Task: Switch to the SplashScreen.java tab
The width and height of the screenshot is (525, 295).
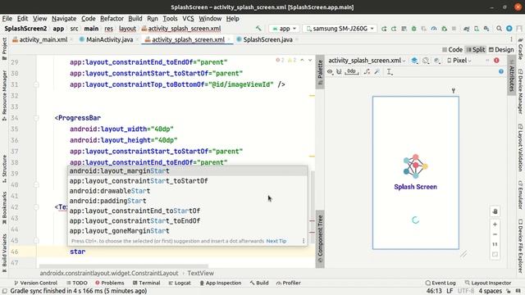Action: pos(267,39)
